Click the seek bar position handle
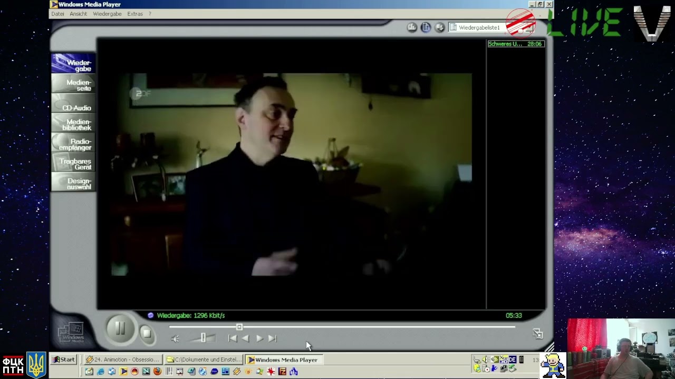675x379 pixels. 239,327
